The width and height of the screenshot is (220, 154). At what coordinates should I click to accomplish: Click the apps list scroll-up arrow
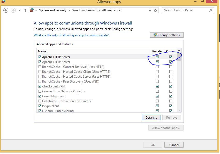179,51
